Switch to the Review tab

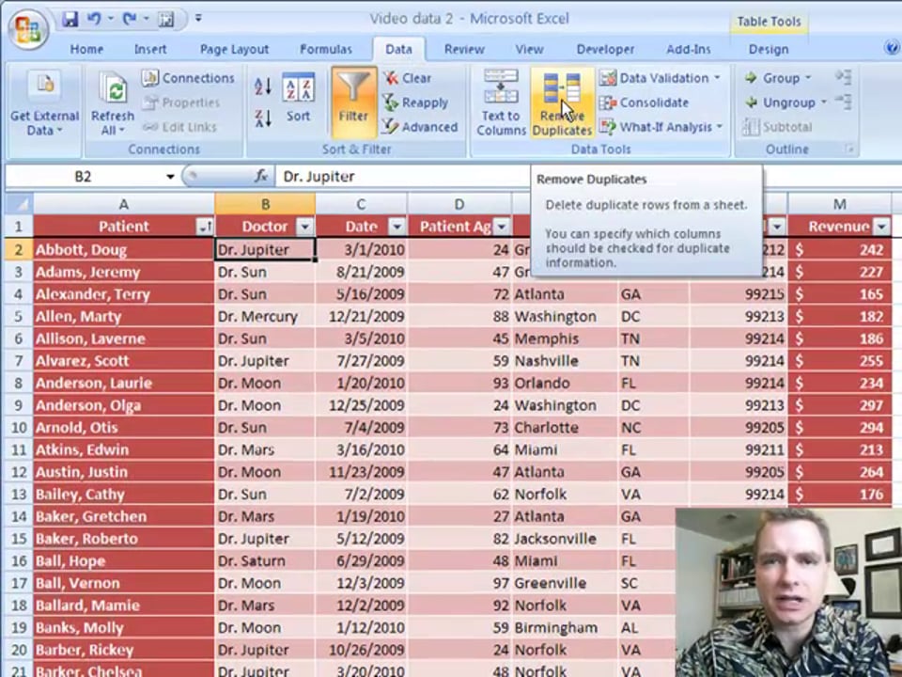464,50
